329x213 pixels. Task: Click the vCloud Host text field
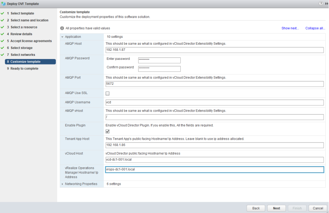(214, 160)
